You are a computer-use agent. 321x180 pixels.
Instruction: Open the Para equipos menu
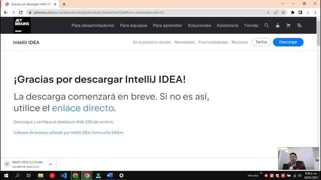click(133, 25)
